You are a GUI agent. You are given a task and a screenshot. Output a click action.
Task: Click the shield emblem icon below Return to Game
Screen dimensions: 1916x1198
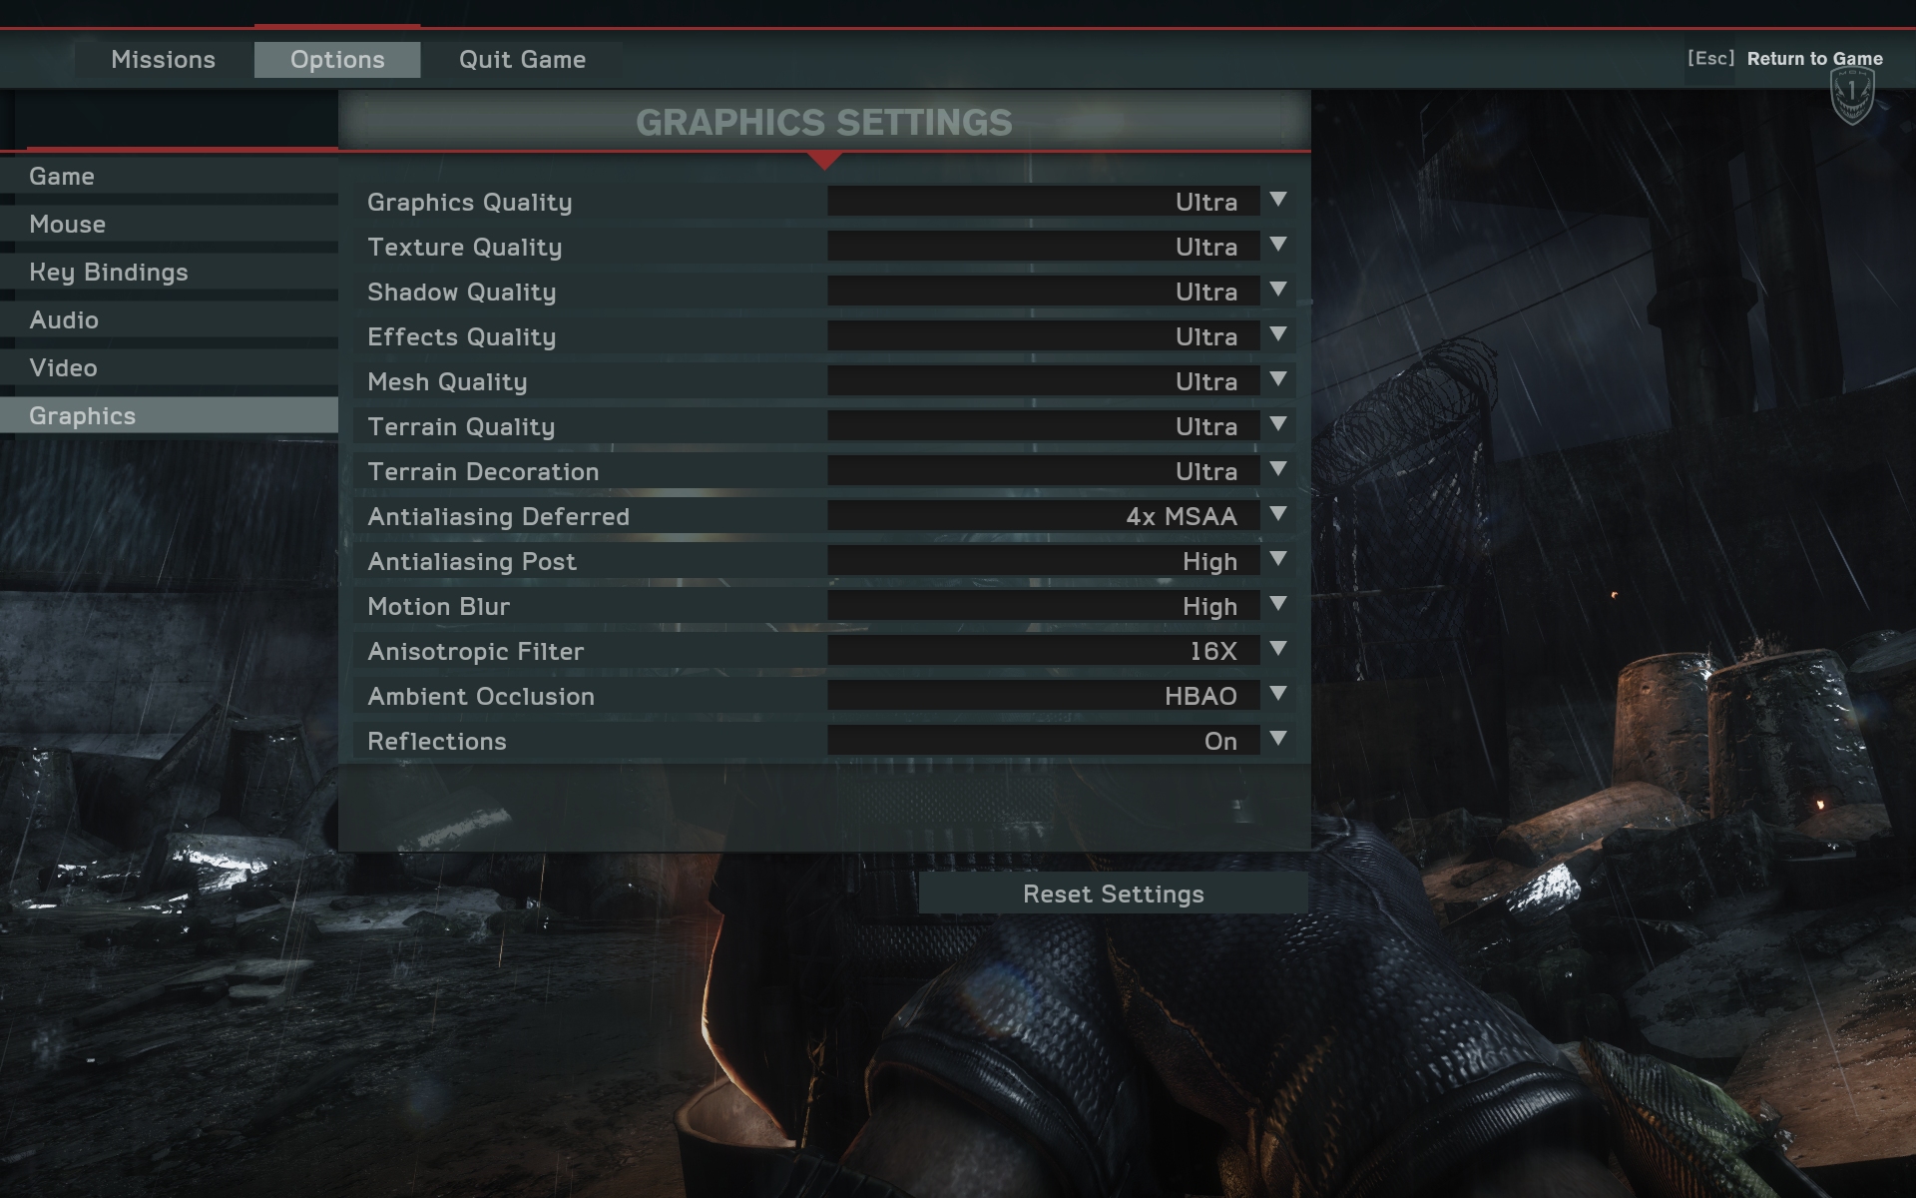(x=1852, y=97)
